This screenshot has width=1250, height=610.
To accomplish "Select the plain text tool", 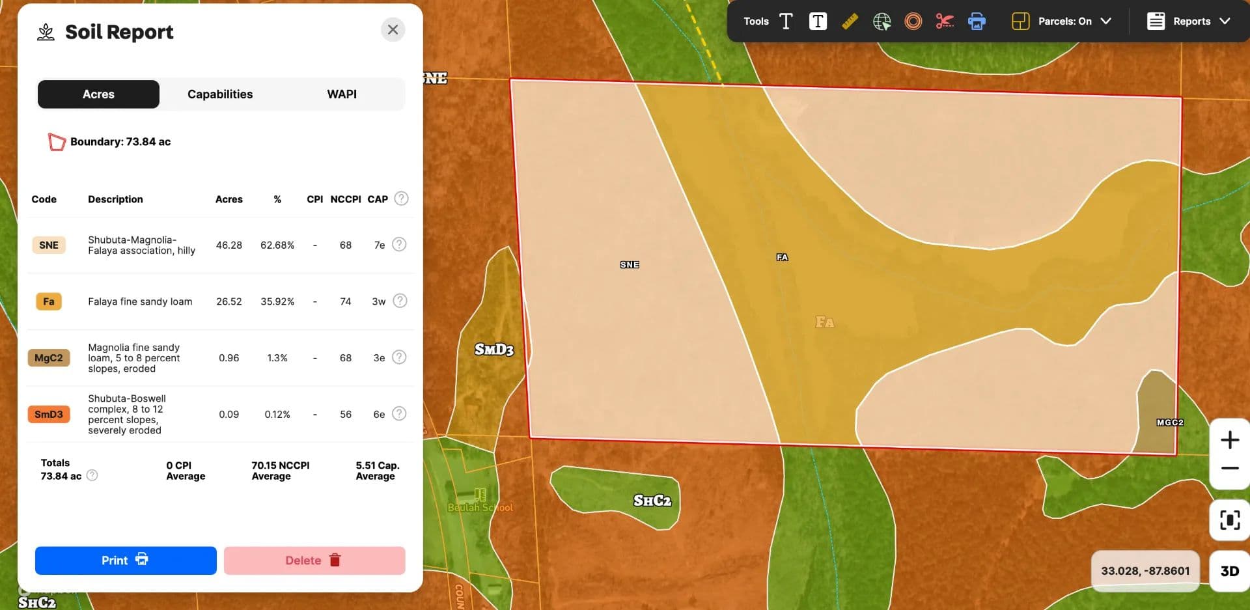I will tap(786, 21).
